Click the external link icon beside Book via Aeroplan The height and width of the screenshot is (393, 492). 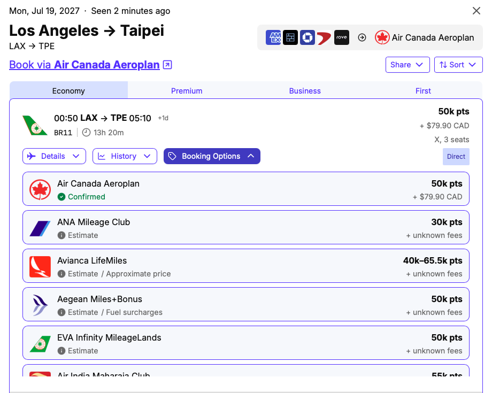point(167,65)
